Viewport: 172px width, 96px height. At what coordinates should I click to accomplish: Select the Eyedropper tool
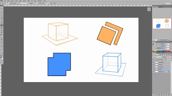click(2, 20)
